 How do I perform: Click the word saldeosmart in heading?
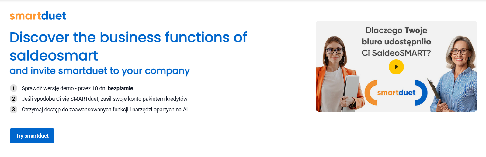click(54, 56)
